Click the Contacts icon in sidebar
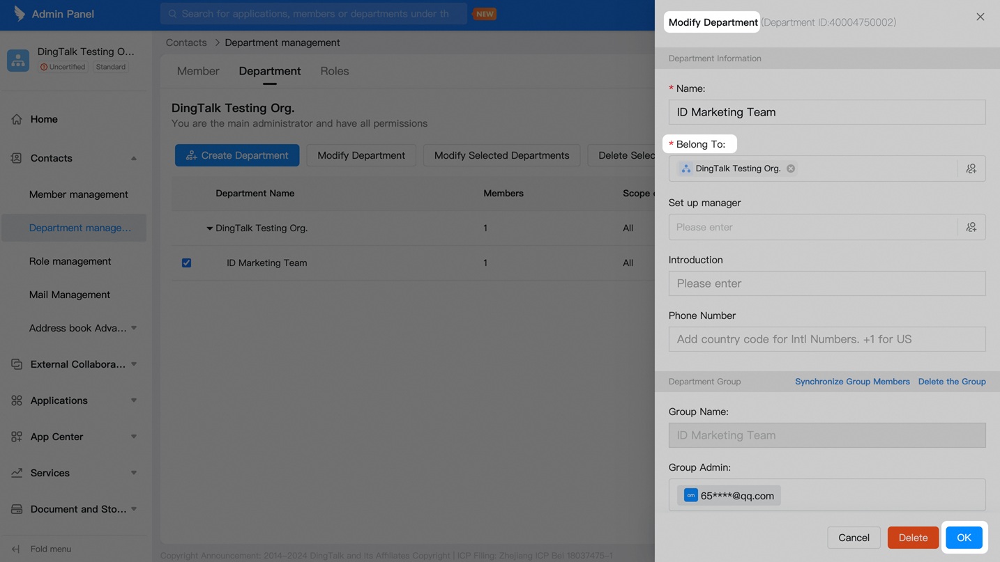This screenshot has width=1000, height=562. (17, 158)
